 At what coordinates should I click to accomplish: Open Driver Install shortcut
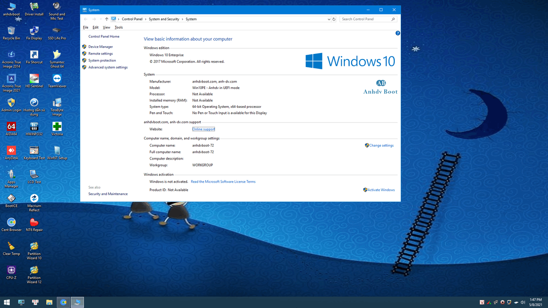[34, 9]
